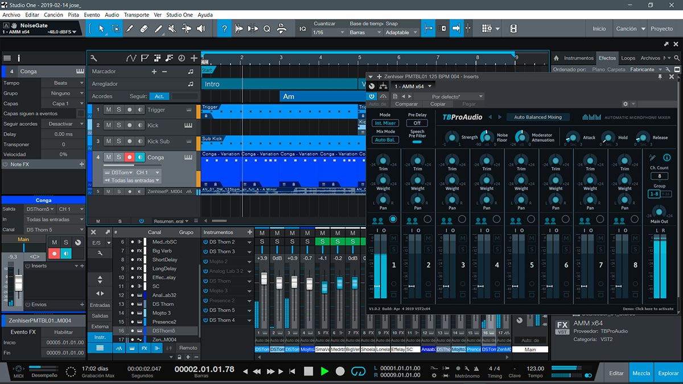Open the track list hamburger icon

tap(7, 58)
